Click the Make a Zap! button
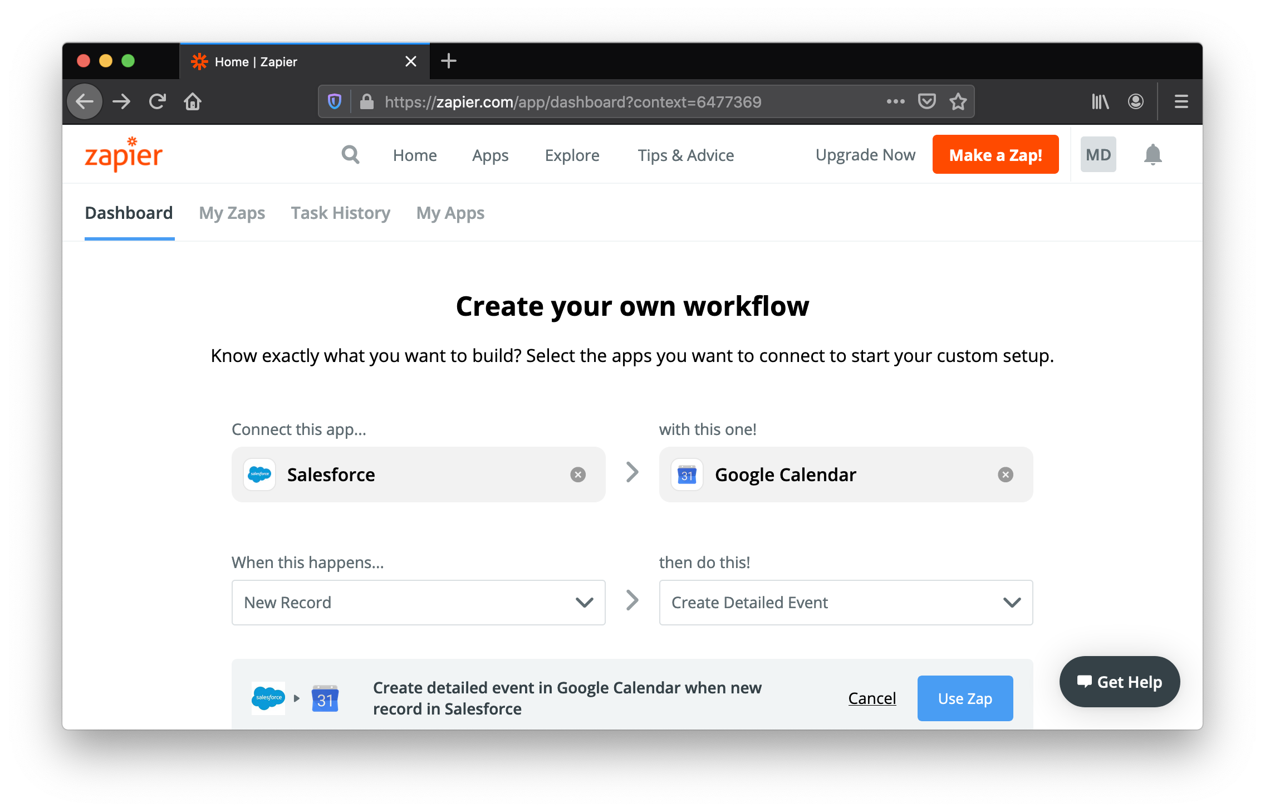The width and height of the screenshot is (1265, 812). tap(996, 154)
